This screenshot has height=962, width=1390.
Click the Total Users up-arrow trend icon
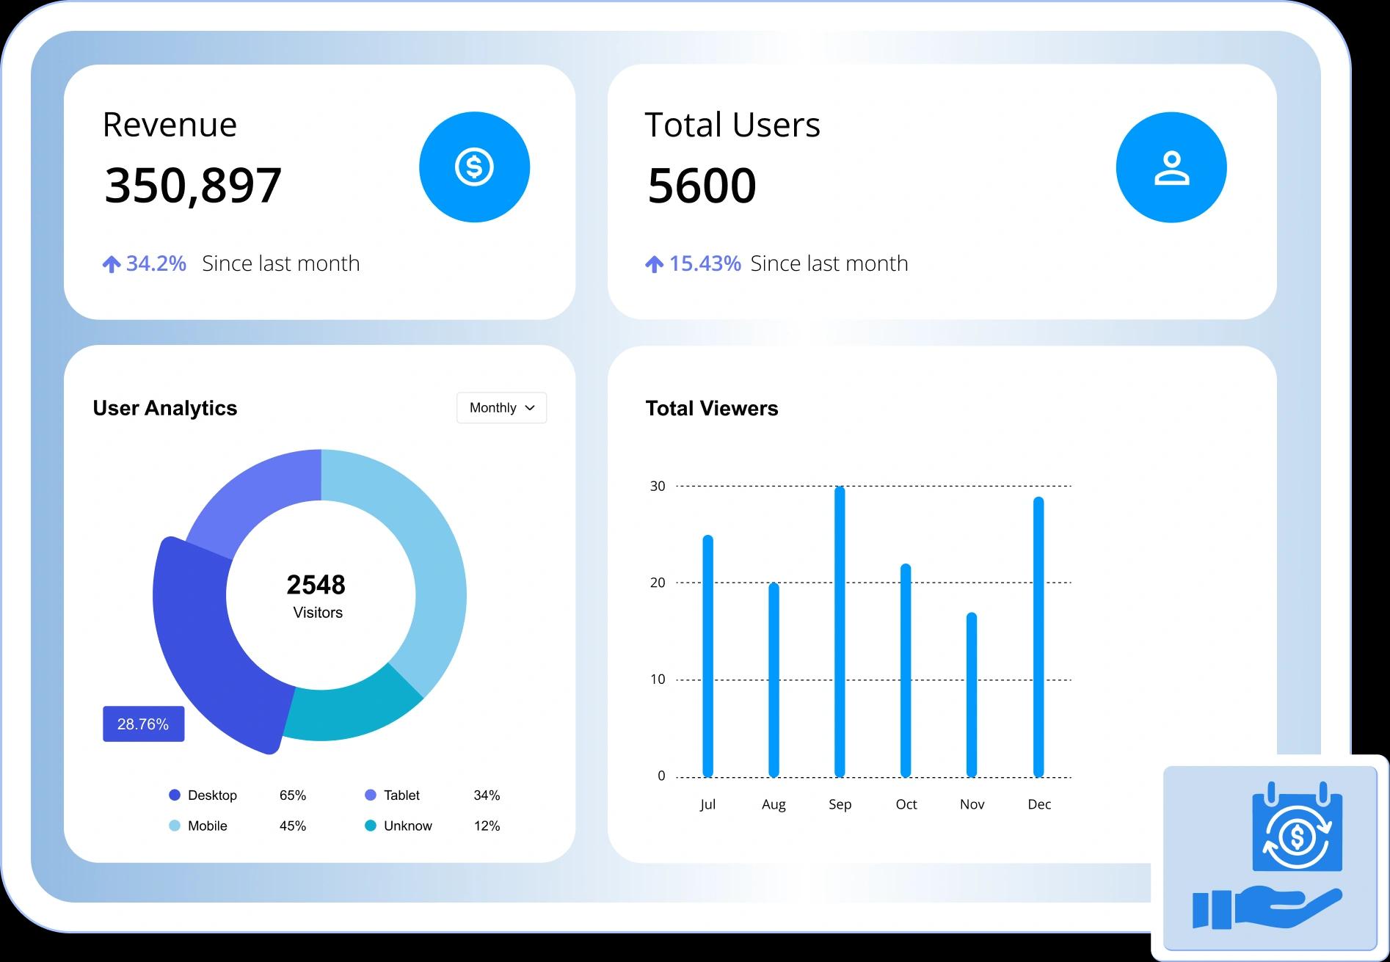[x=654, y=264]
